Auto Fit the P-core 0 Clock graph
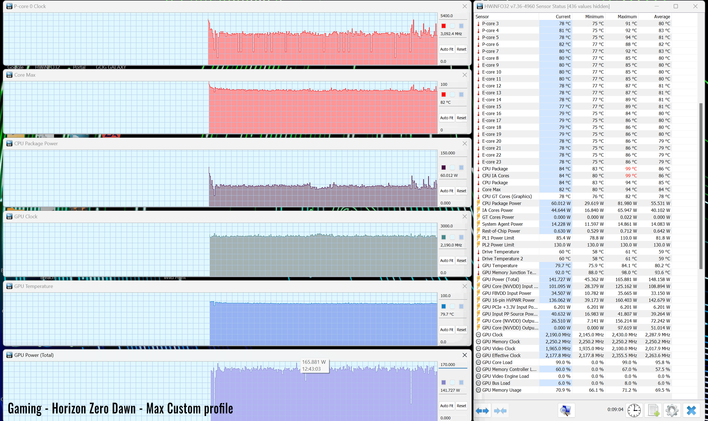The image size is (708, 421). [x=446, y=49]
